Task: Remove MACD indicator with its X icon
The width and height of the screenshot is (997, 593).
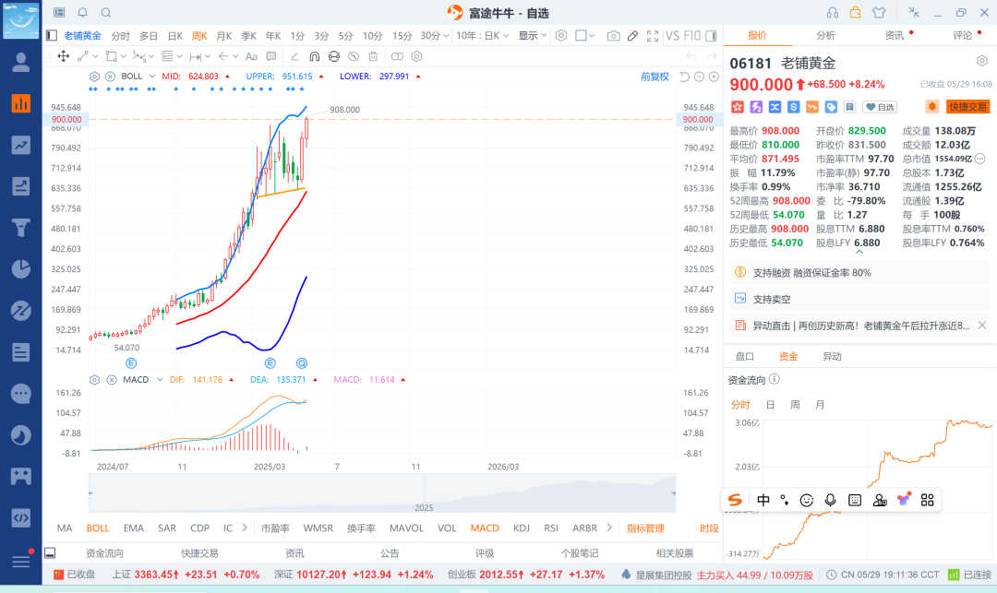Action: click(x=112, y=380)
